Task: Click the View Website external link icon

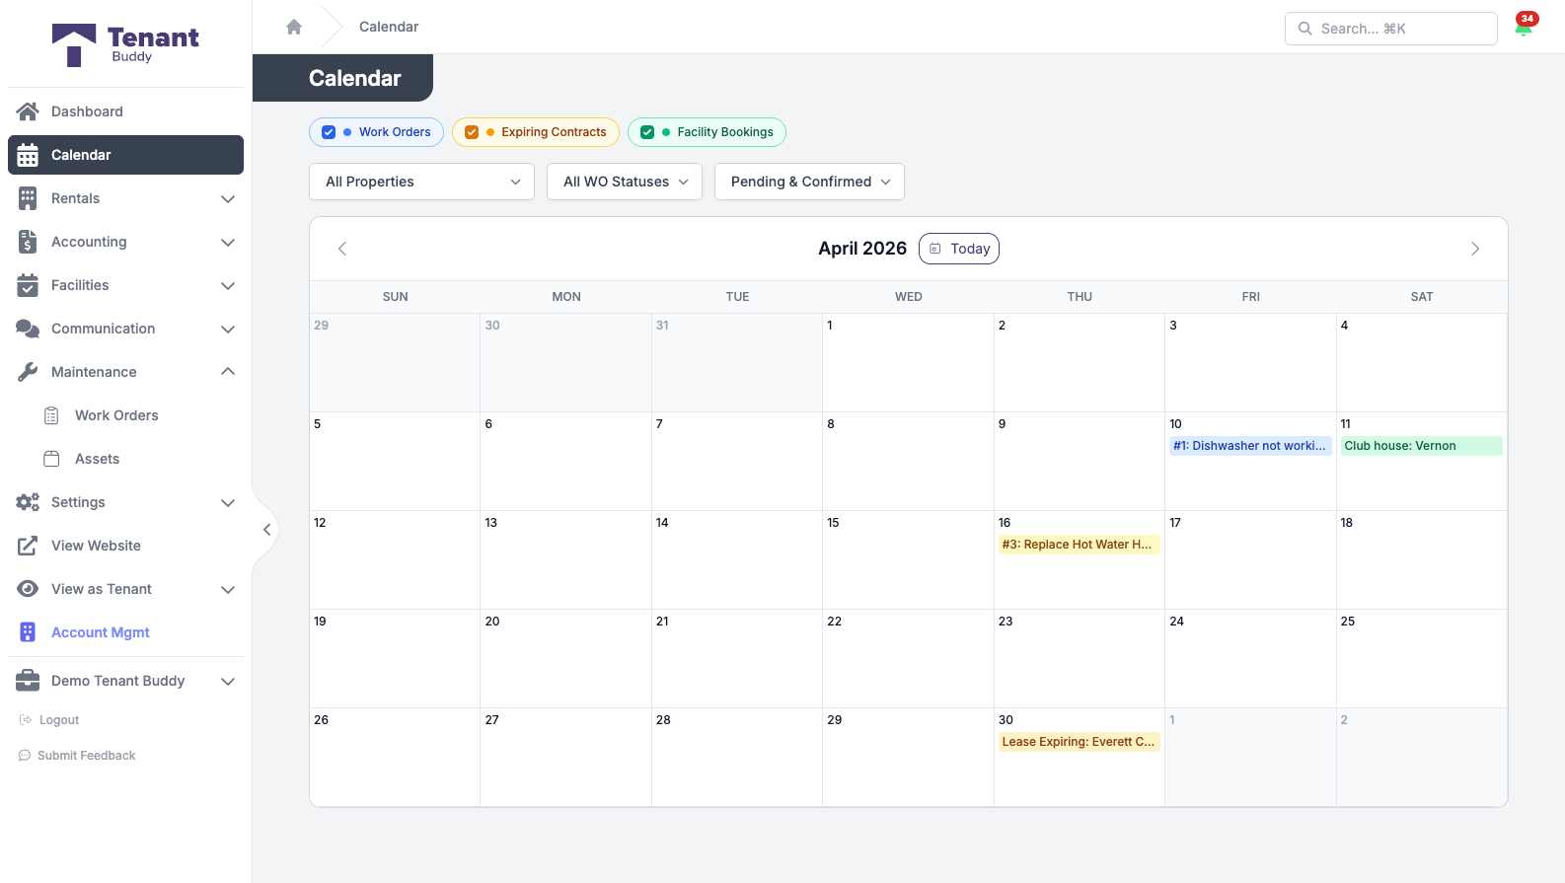Action: pyautogui.click(x=28, y=546)
